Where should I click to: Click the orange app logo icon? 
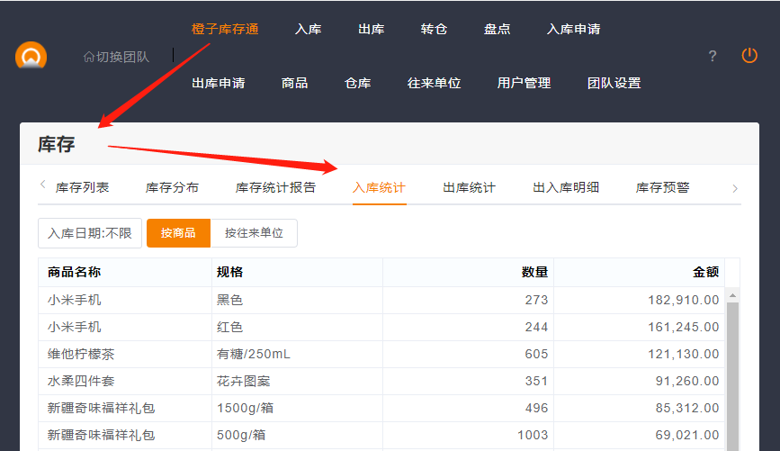coord(31,56)
